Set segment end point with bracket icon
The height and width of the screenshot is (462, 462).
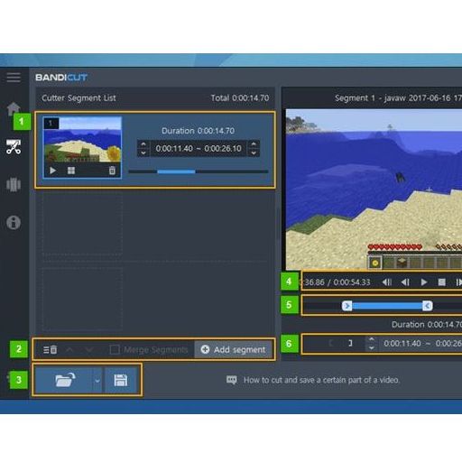coord(350,343)
